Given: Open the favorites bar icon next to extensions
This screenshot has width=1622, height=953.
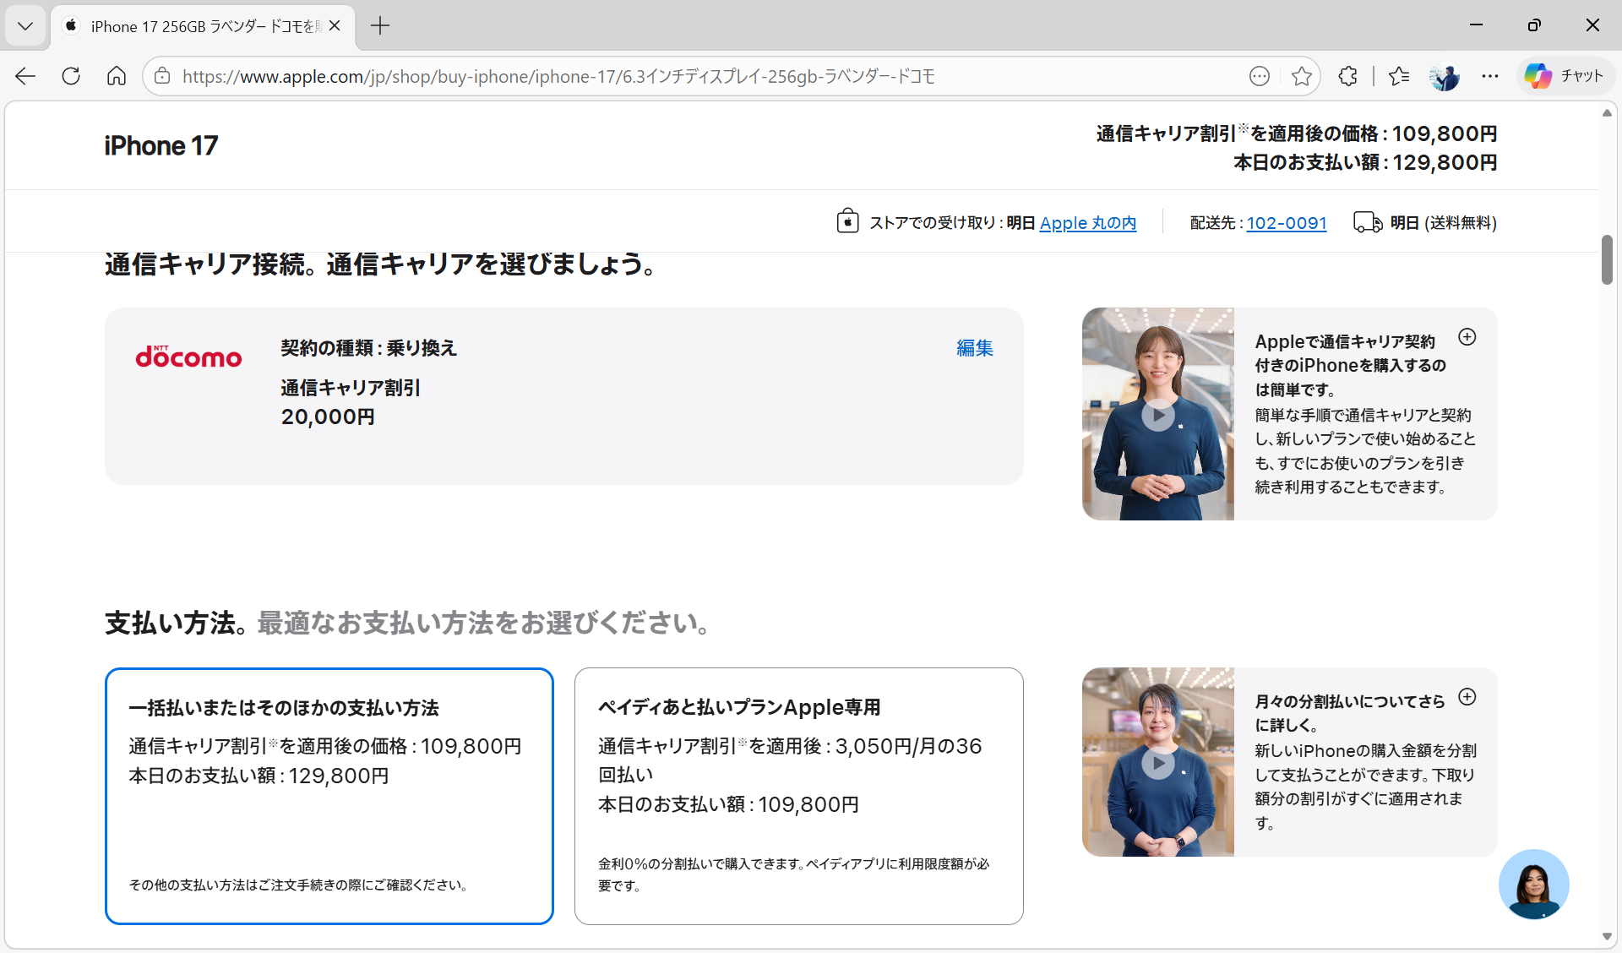Looking at the screenshot, I should [1399, 76].
